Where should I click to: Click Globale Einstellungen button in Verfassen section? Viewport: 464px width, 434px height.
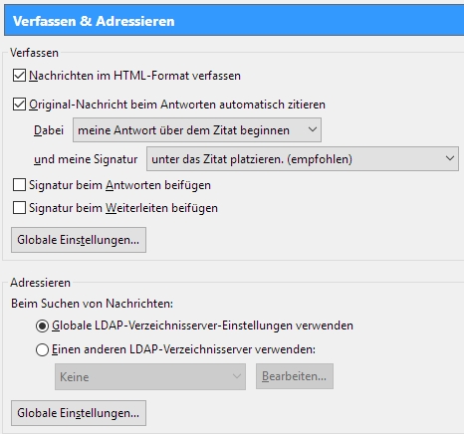tap(79, 240)
